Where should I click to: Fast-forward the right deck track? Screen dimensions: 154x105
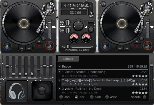[x=127, y=49]
